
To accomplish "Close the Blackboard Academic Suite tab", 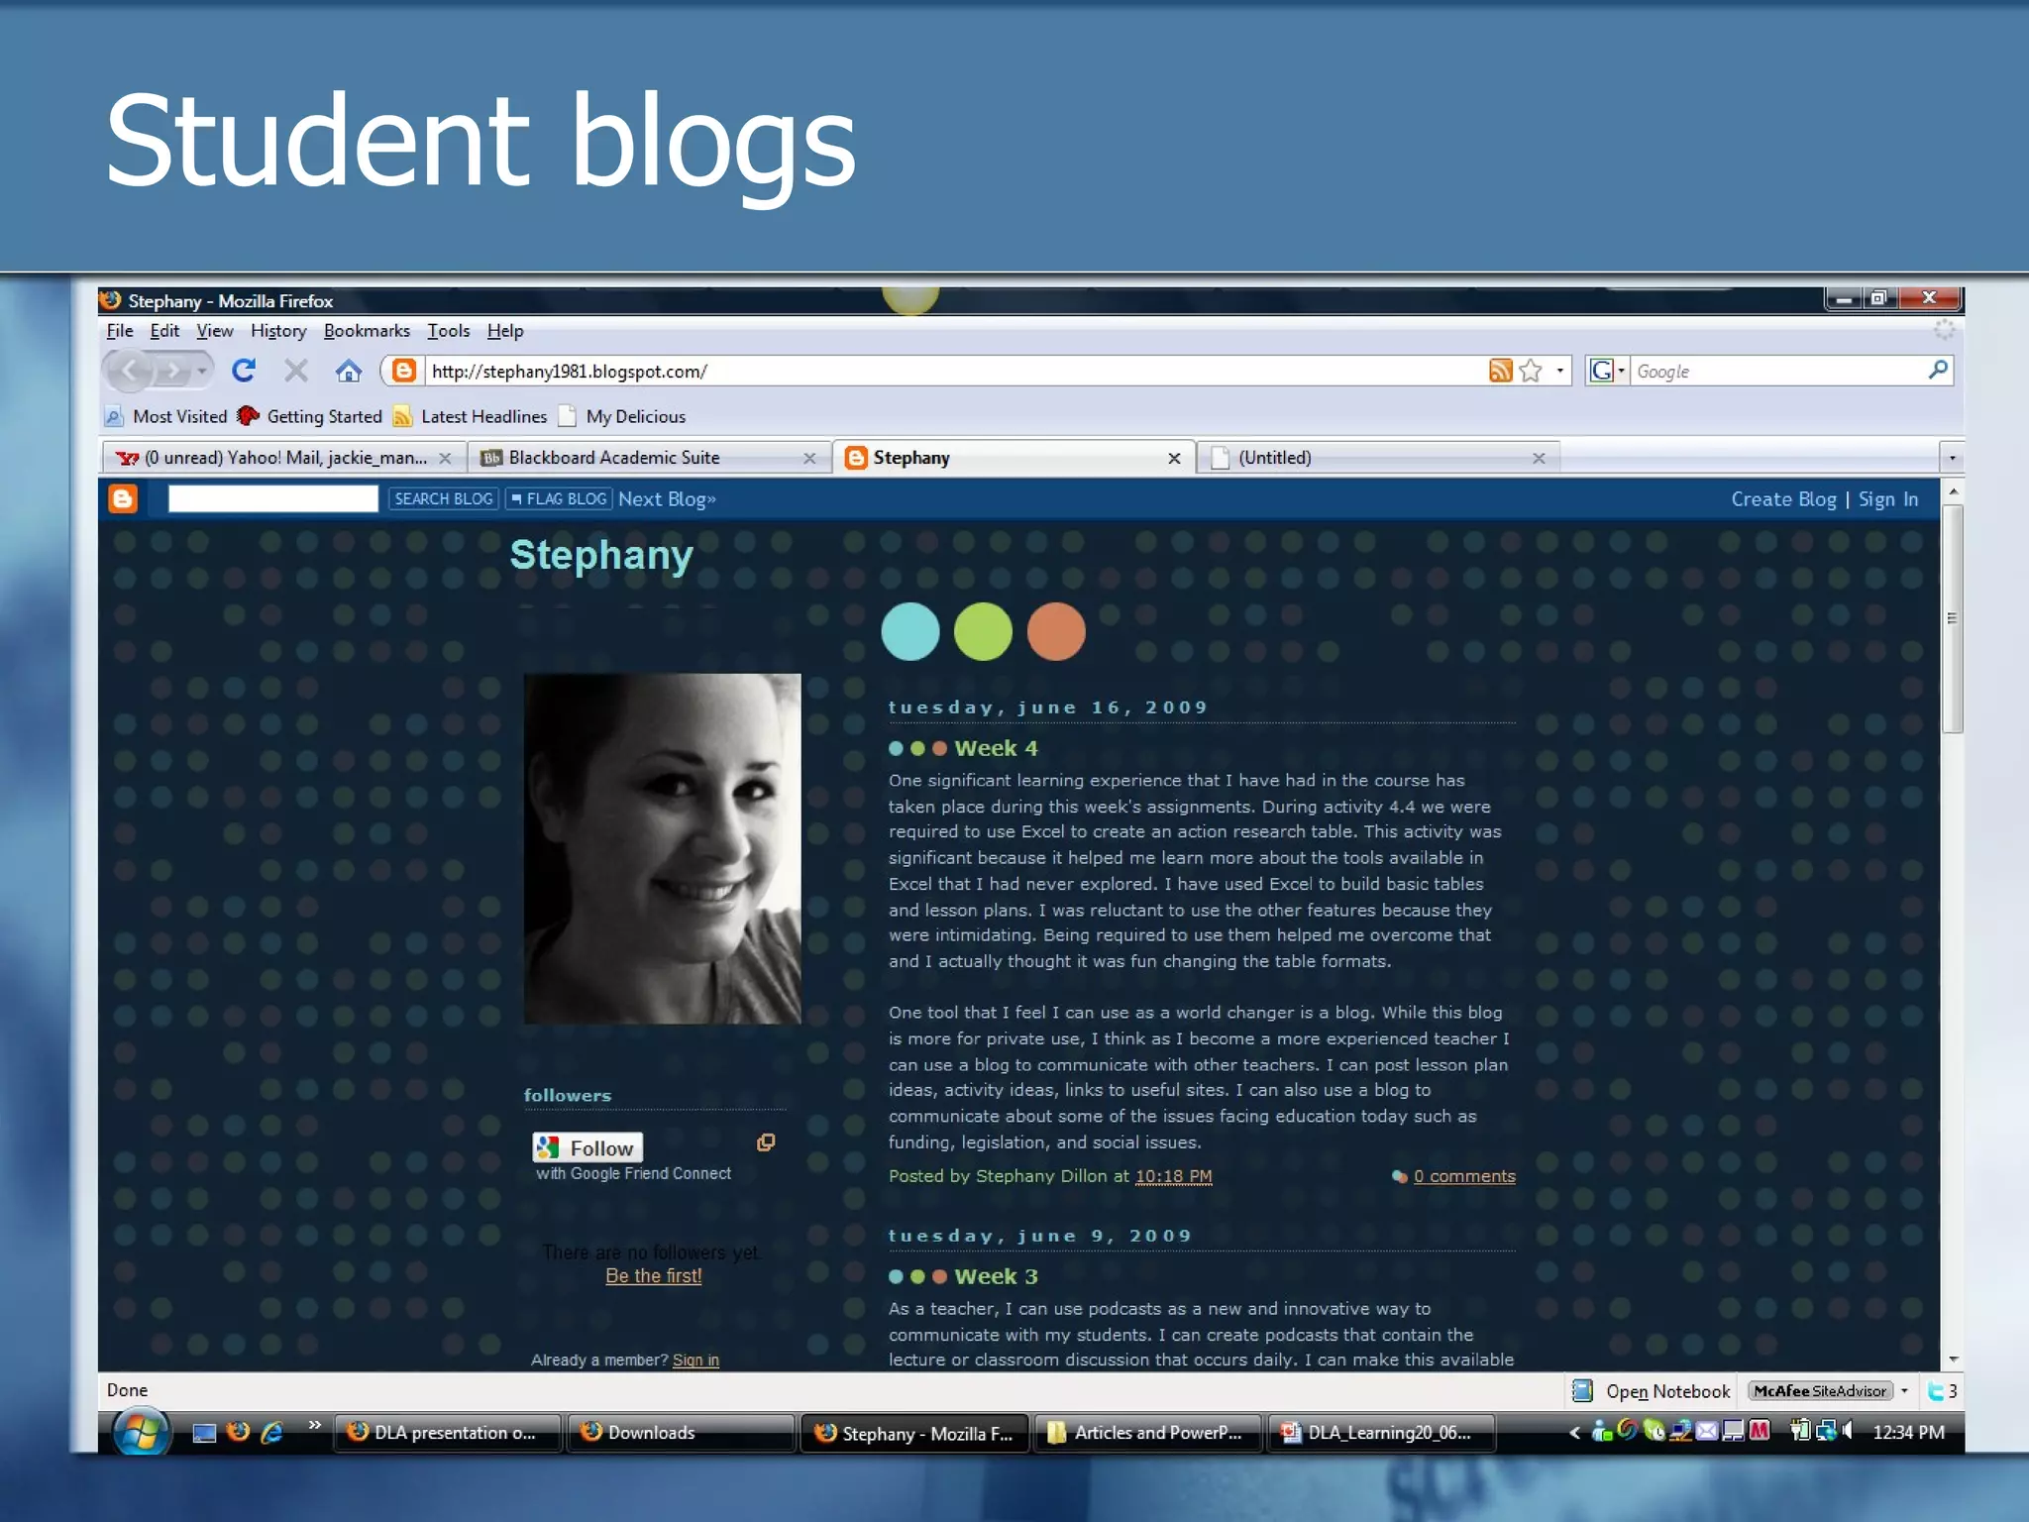I will (x=809, y=458).
